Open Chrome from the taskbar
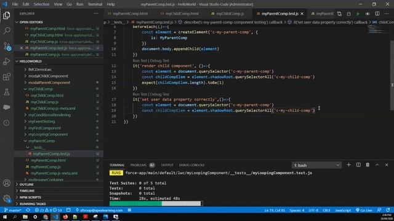Image resolution: width=394 pixels, height=221 pixels. tap(45, 217)
